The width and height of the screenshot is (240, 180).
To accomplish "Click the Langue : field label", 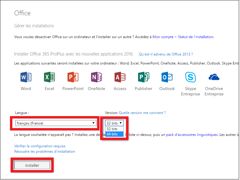I will tap(22, 113).
